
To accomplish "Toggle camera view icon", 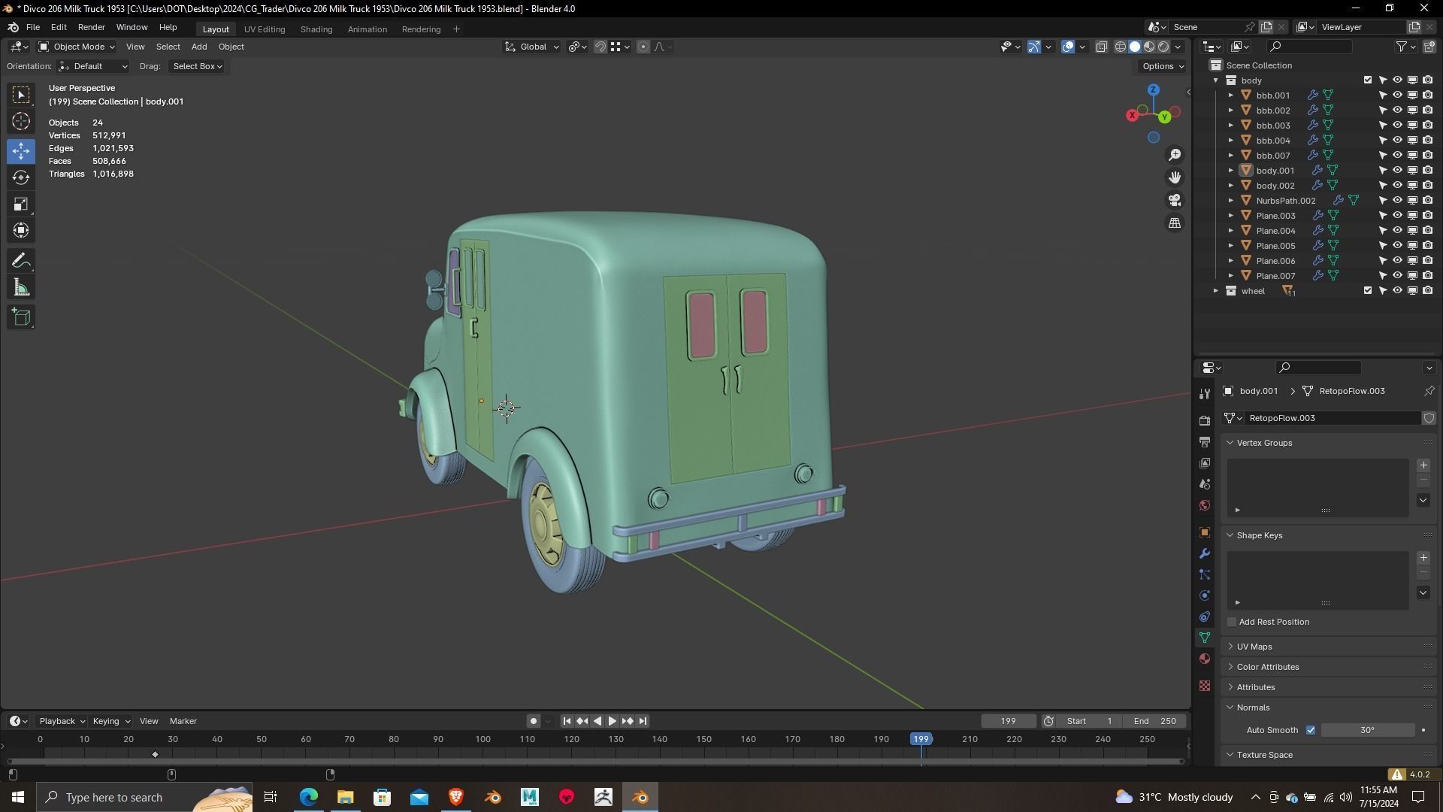I will (x=1175, y=200).
